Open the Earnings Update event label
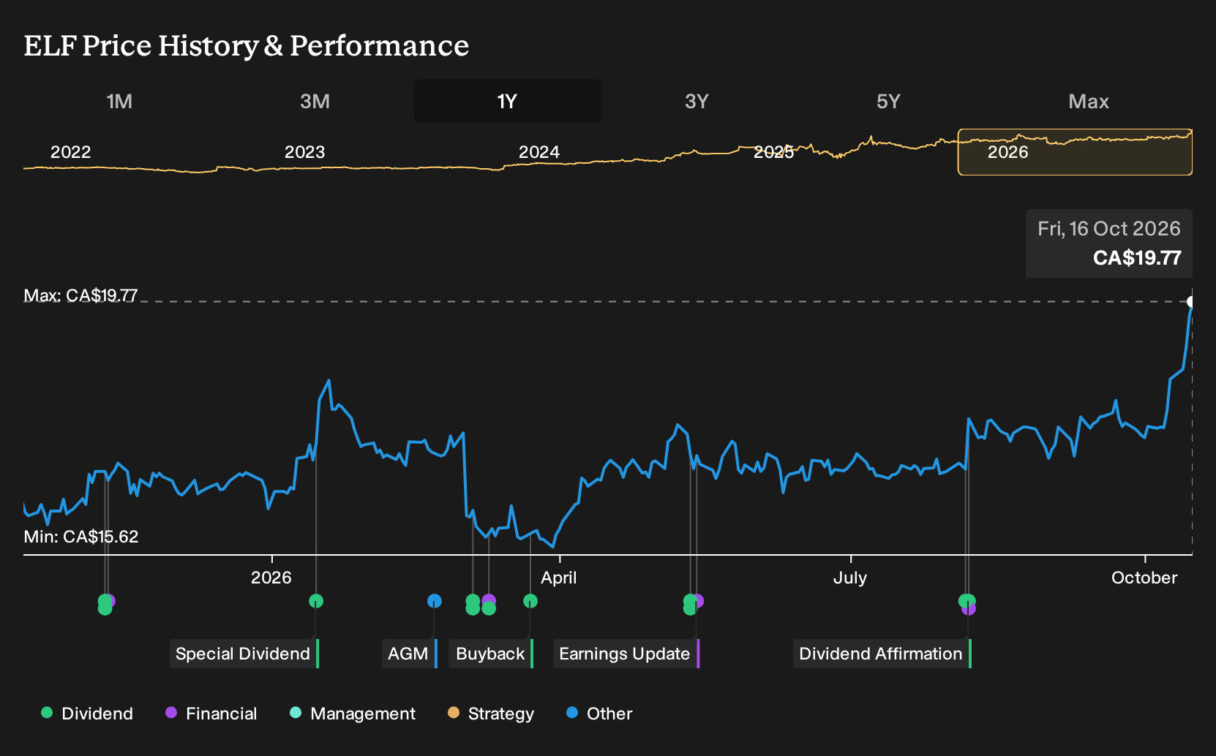Viewport: 1216px width, 756px height. point(627,654)
